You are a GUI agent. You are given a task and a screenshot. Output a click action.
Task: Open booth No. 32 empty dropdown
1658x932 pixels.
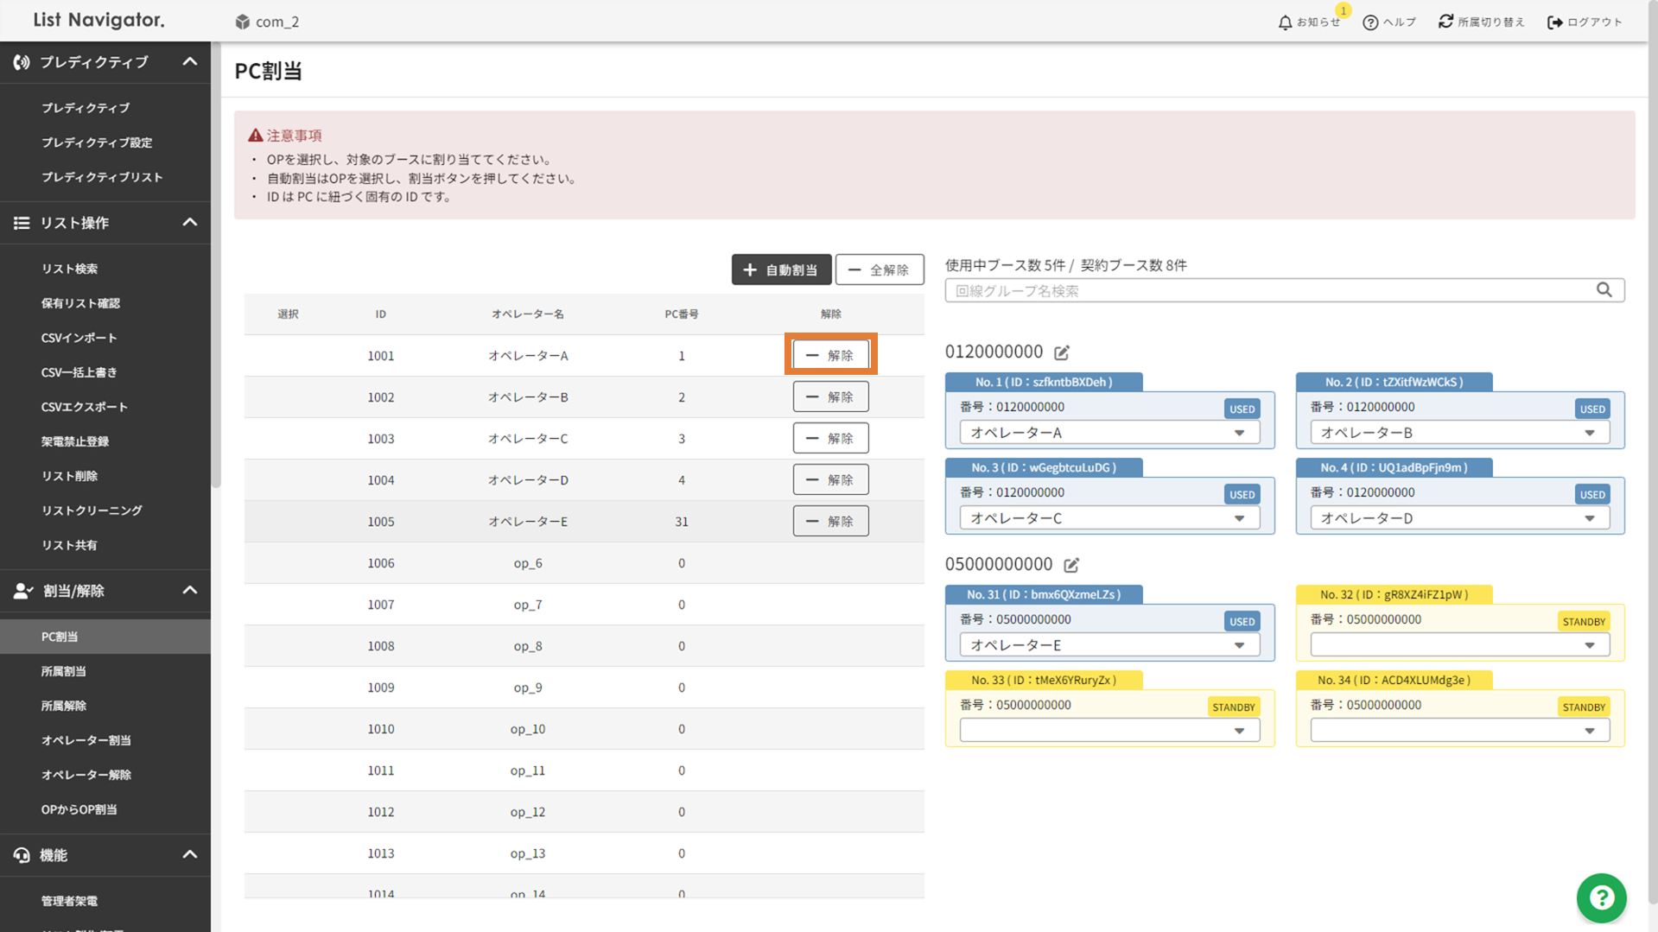pos(1459,645)
